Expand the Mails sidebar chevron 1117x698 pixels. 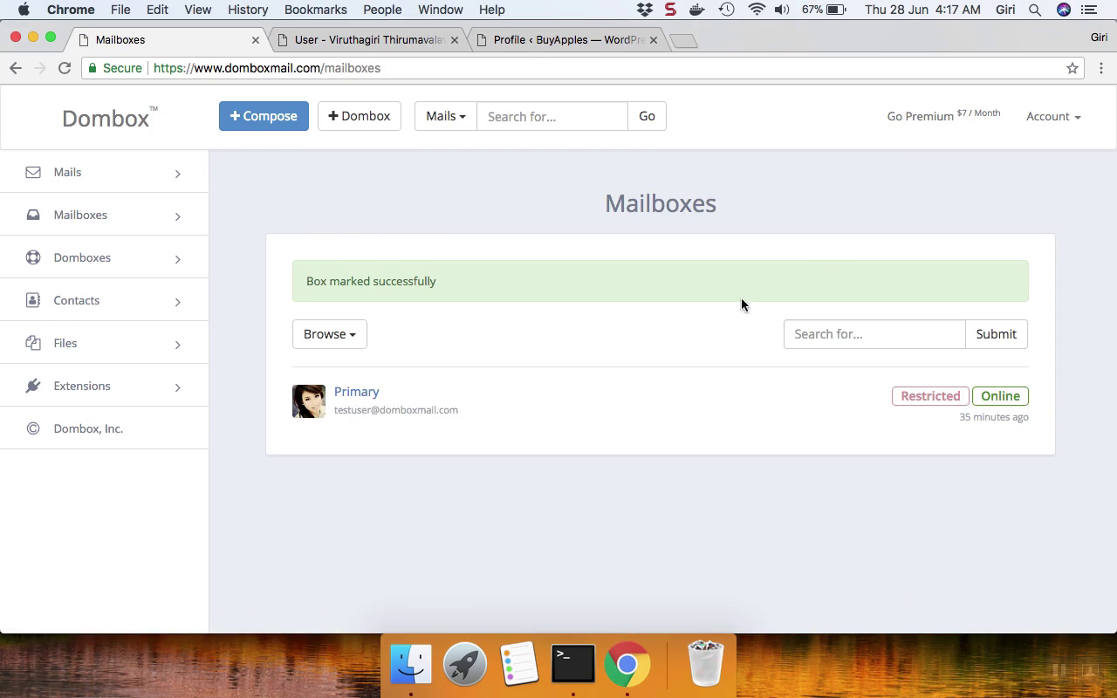[x=177, y=174]
